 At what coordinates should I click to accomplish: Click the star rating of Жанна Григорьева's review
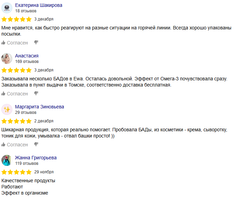click(16, 172)
